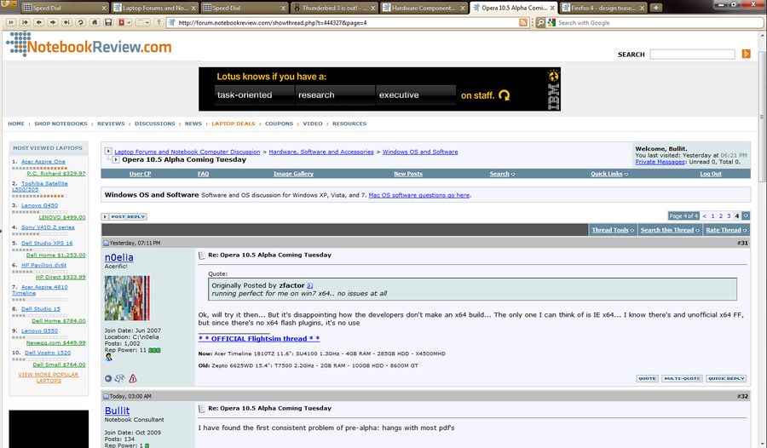This screenshot has height=448, width=767.
Task: Go to page 1 of thread
Action: pyautogui.click(x=712, y=215)
